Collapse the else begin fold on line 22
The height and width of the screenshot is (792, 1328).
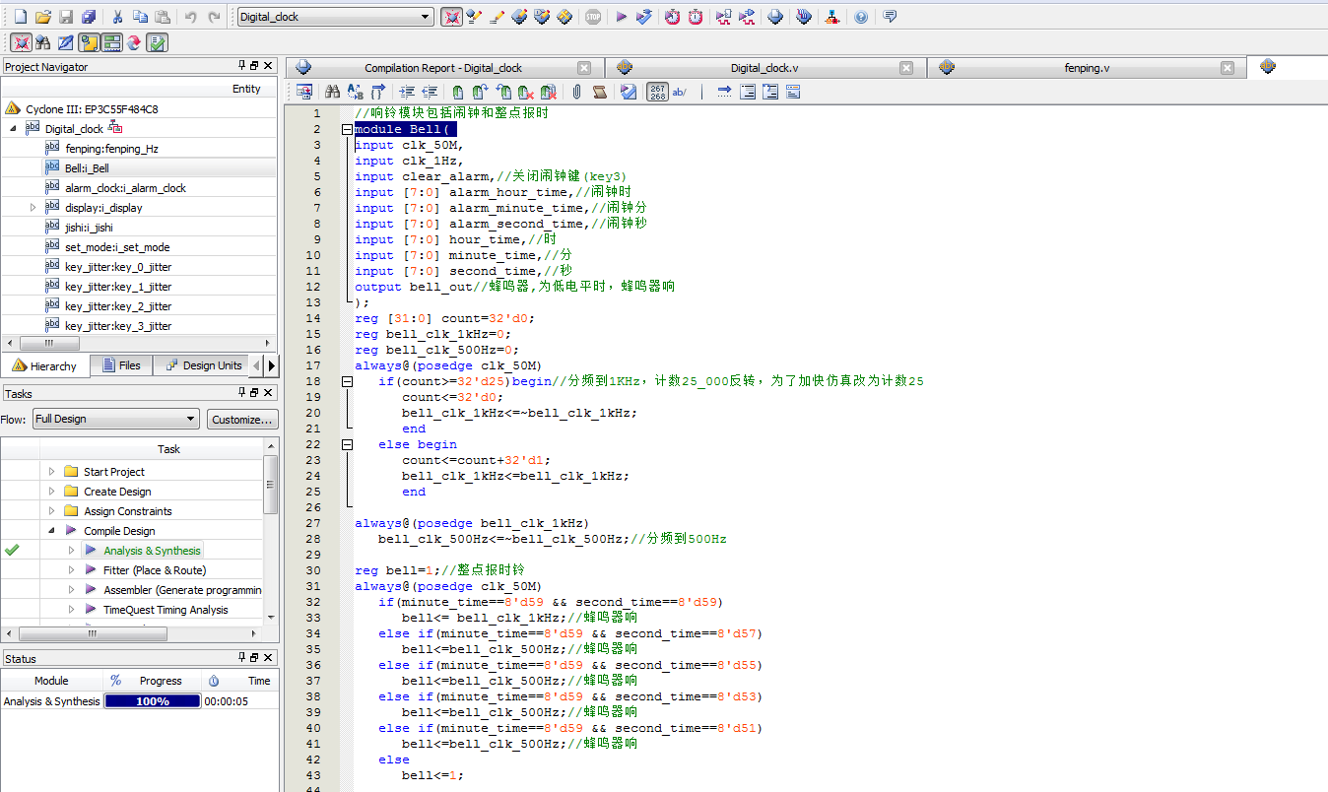[347, 444]
